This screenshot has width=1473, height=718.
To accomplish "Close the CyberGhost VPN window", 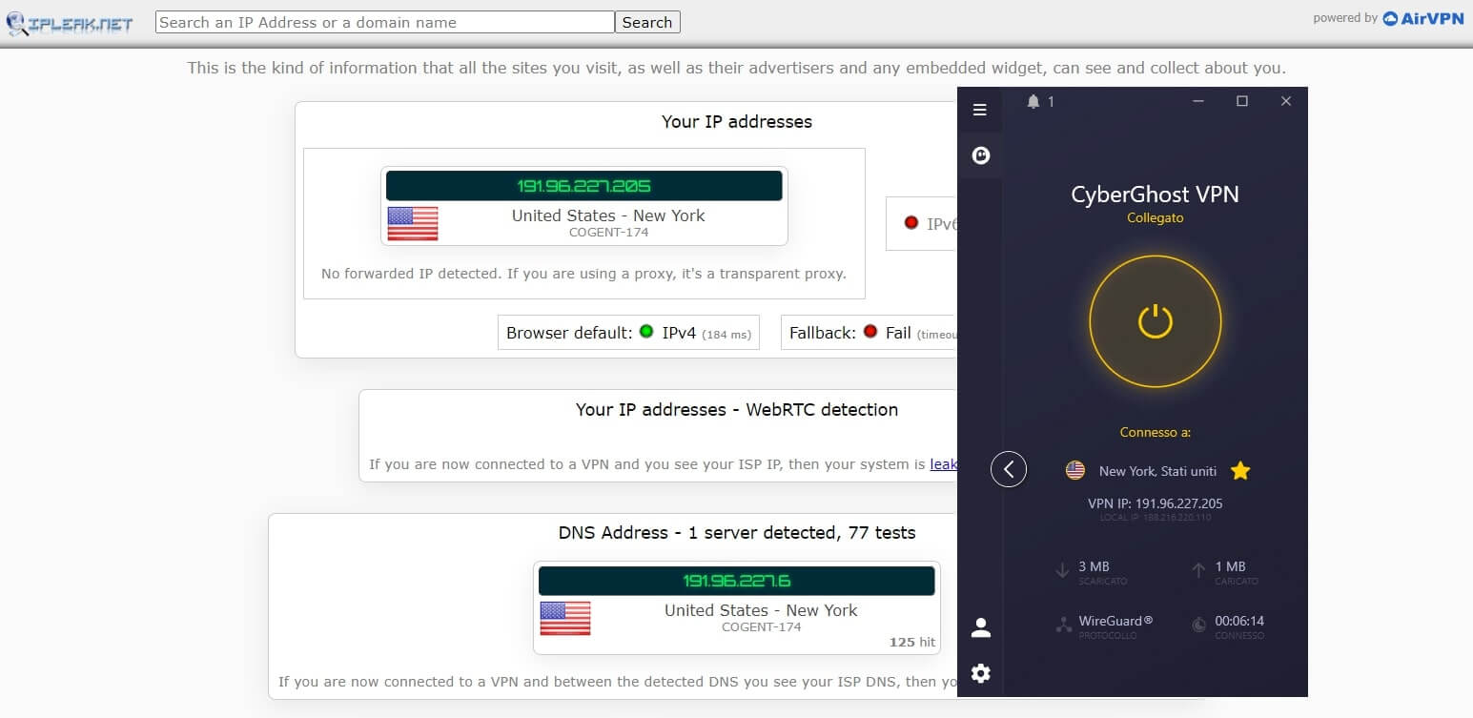I will pos(1286,101).
